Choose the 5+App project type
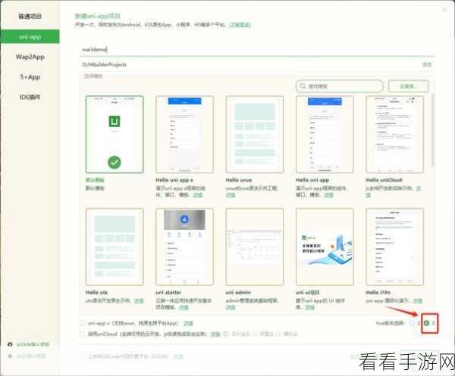Image resolution: width=455 pixels, height=376 pixels. (30, 77)
